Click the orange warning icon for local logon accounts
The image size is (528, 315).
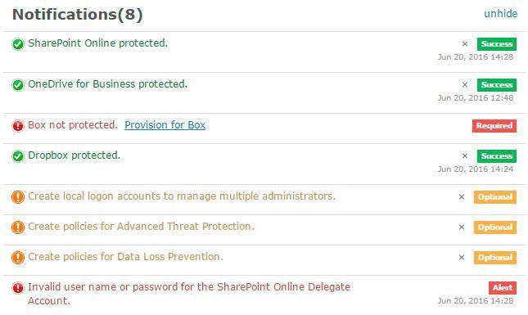pos(18,197)
